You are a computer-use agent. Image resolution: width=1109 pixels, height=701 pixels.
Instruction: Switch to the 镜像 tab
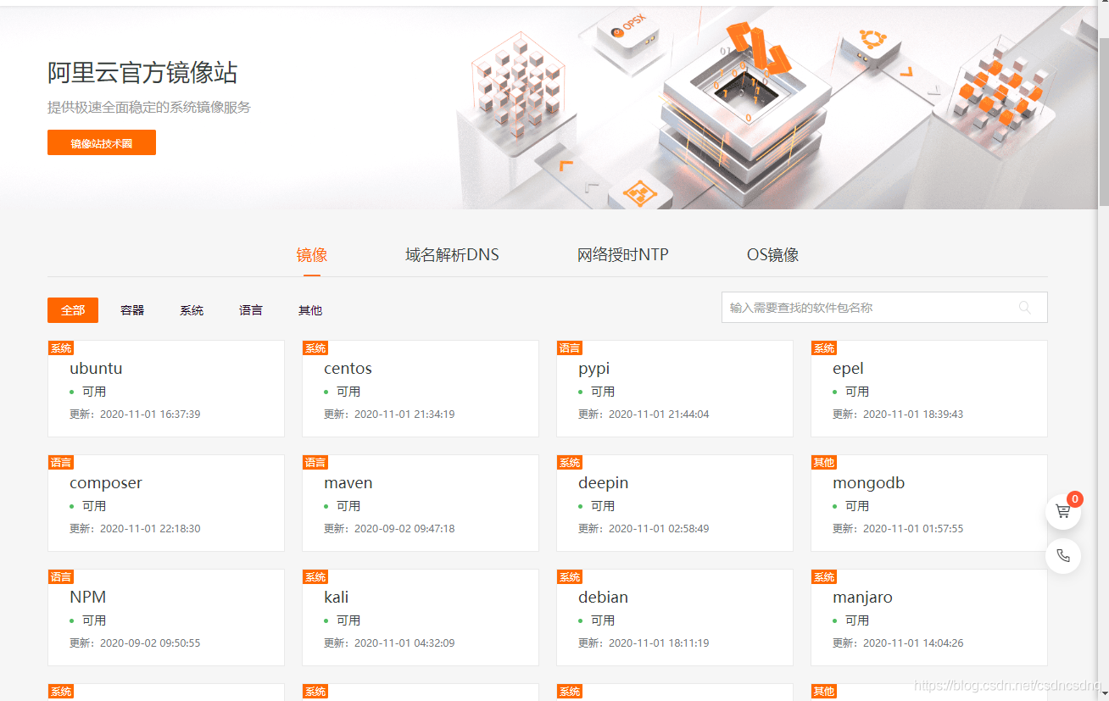[312, 255]
